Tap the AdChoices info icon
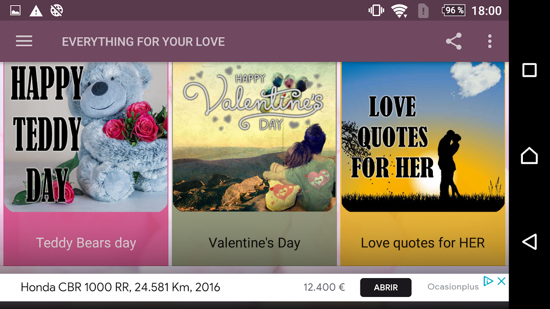 [488, 281]
